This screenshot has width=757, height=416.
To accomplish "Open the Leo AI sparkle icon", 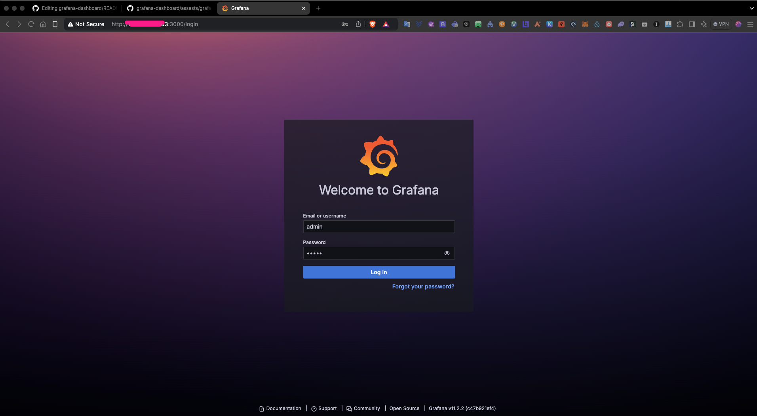I will tap(704, 24).
